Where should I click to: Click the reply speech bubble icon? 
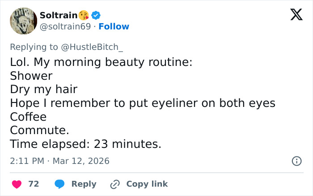pyautogui.click(x=60, y=184)
